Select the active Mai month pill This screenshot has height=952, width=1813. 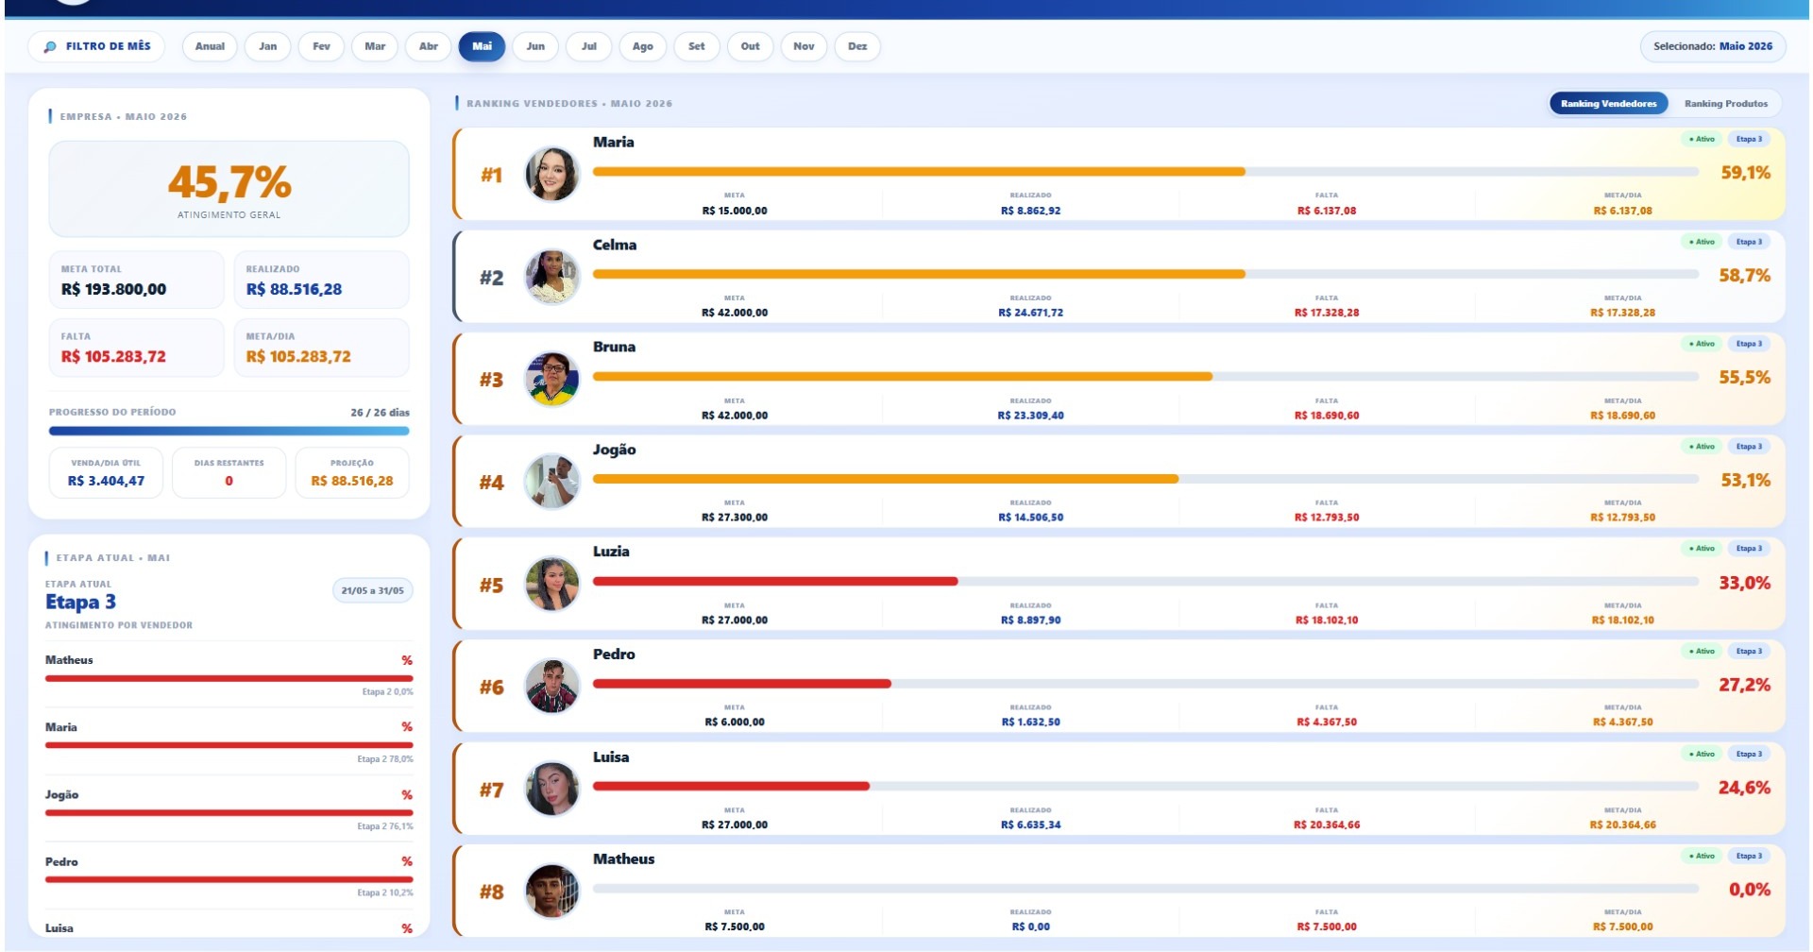tap(482, 46)
